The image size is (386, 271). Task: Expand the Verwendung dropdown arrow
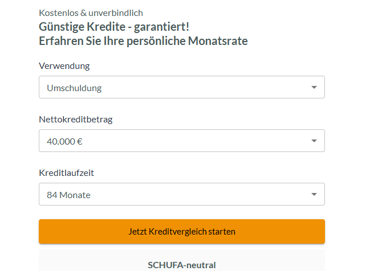[314, 88]
